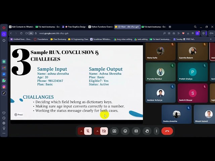215x161 pixels.
Task: Open Gmail in the Opera sidebar
Action: [x=4, y=68]
